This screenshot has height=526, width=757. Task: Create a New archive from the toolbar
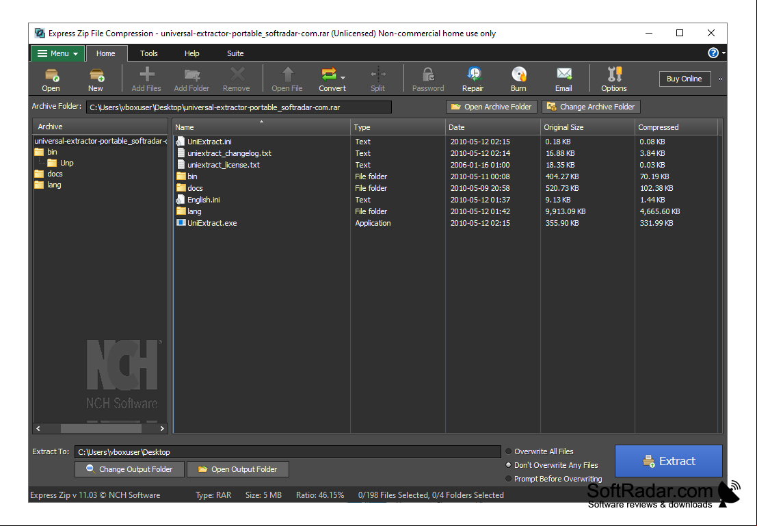[96, 75]
